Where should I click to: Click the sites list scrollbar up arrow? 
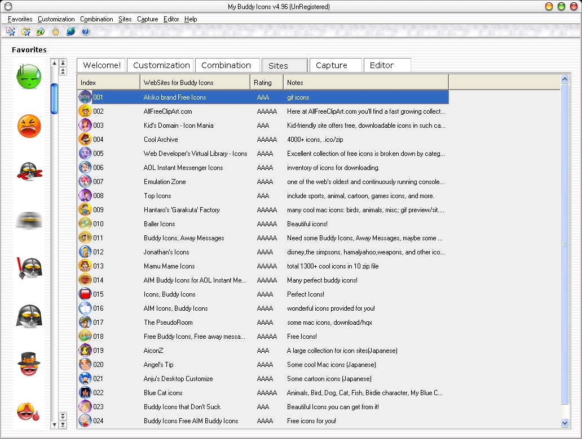(565, 79)
